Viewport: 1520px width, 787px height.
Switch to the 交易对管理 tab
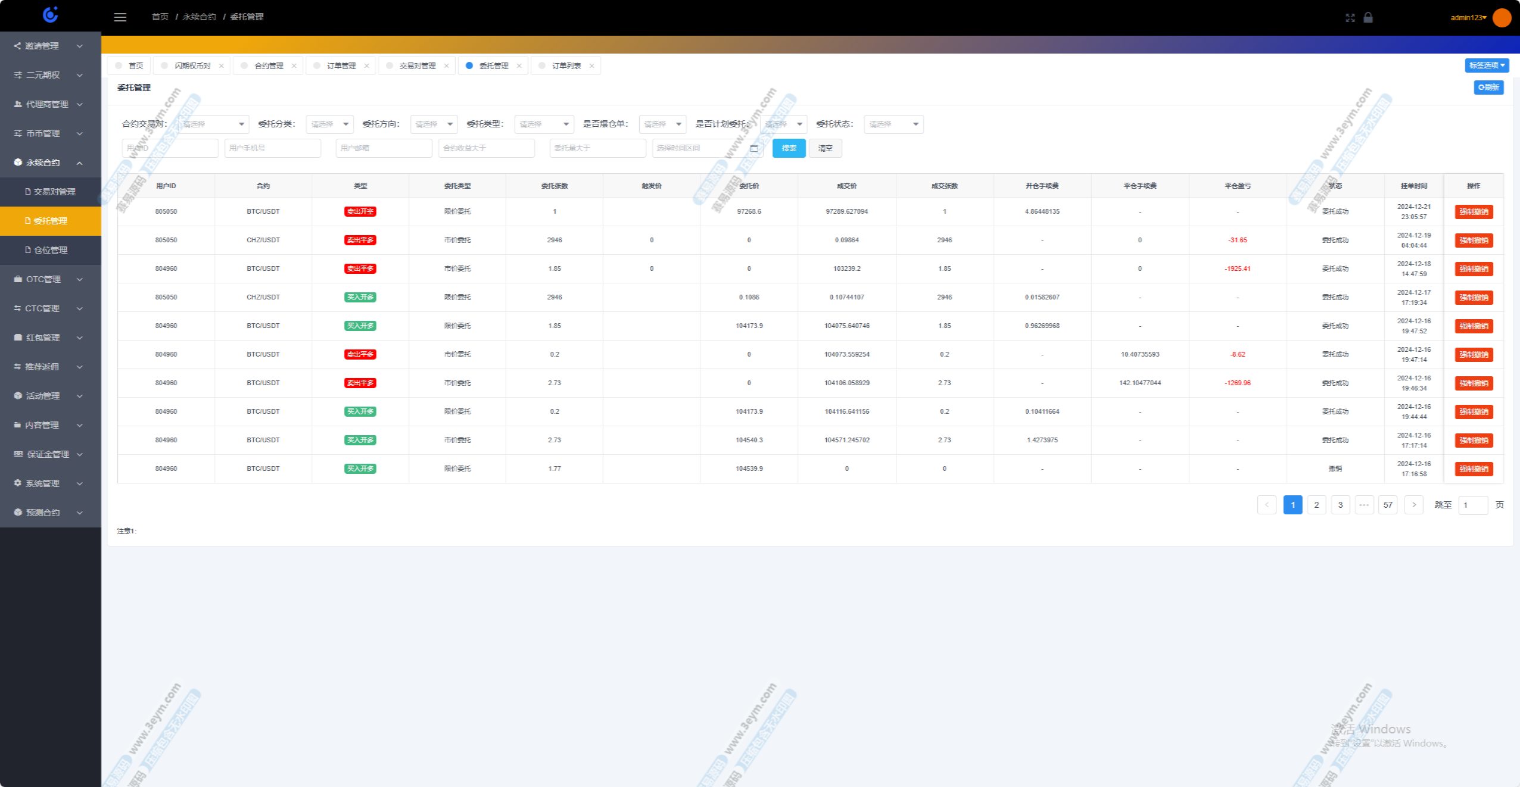point(417,66)
